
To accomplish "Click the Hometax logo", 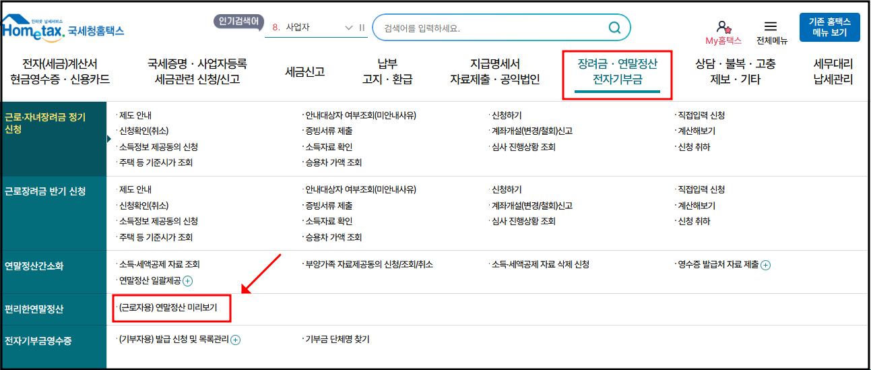I will click(x=63, y=29).
